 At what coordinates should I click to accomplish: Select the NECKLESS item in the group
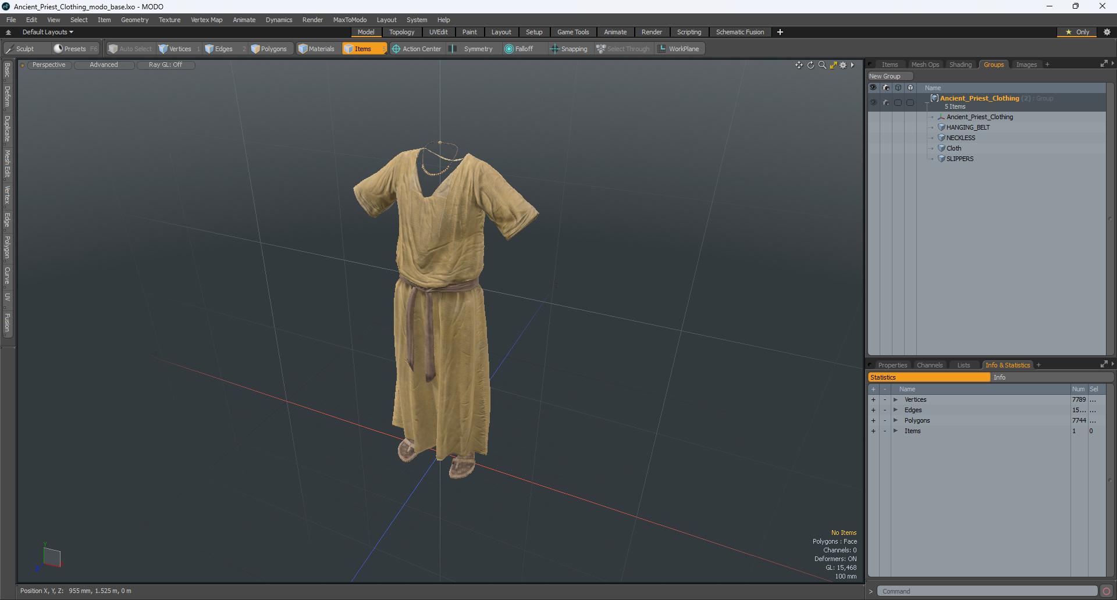click(x=961, y=138)
